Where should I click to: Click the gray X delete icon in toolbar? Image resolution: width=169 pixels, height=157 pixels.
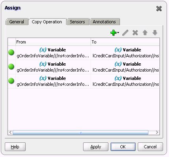tap(135, 32)
